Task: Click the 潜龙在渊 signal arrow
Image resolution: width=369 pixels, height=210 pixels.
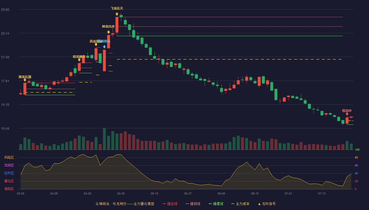Action: pos(25,80)
